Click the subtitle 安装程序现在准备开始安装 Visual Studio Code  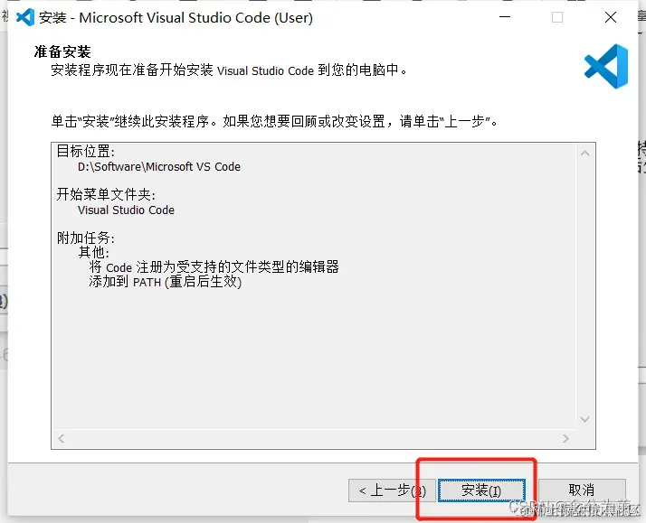[229, 70]
